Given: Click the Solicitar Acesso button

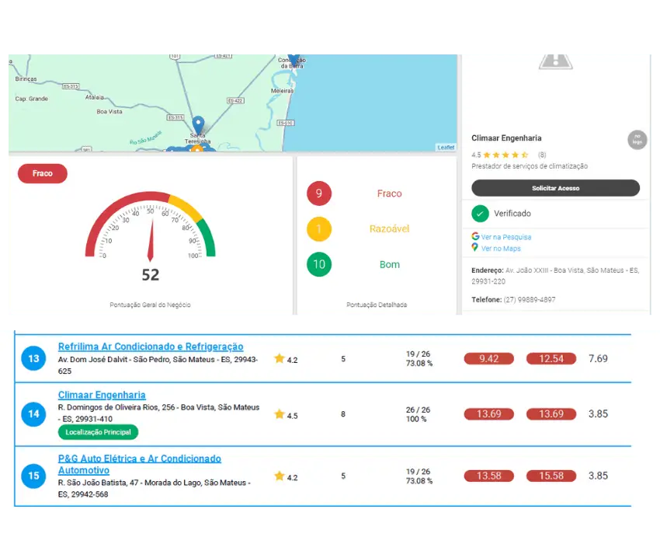Looking at the screenshot, I should [556, 188].
